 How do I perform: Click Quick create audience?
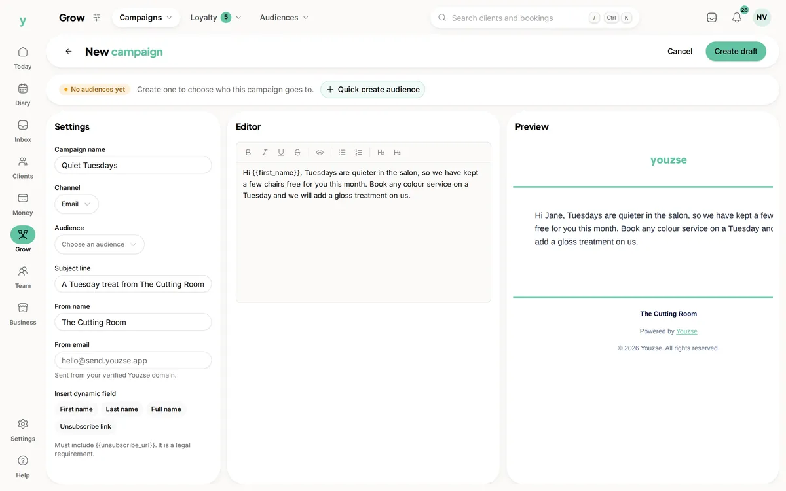(373, 90)
